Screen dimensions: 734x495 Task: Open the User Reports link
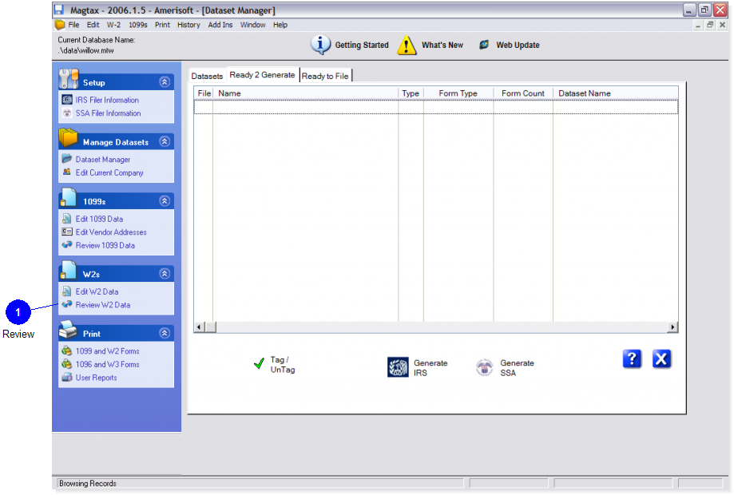pos(96,377)
